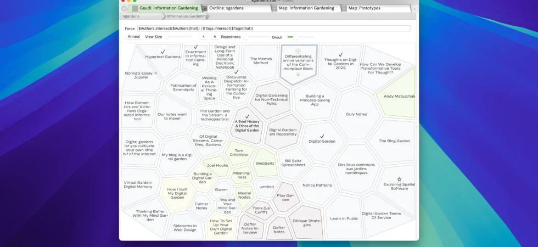Click the new tab plus button
Screen dimensions: 538x247
tap(414, 9)
